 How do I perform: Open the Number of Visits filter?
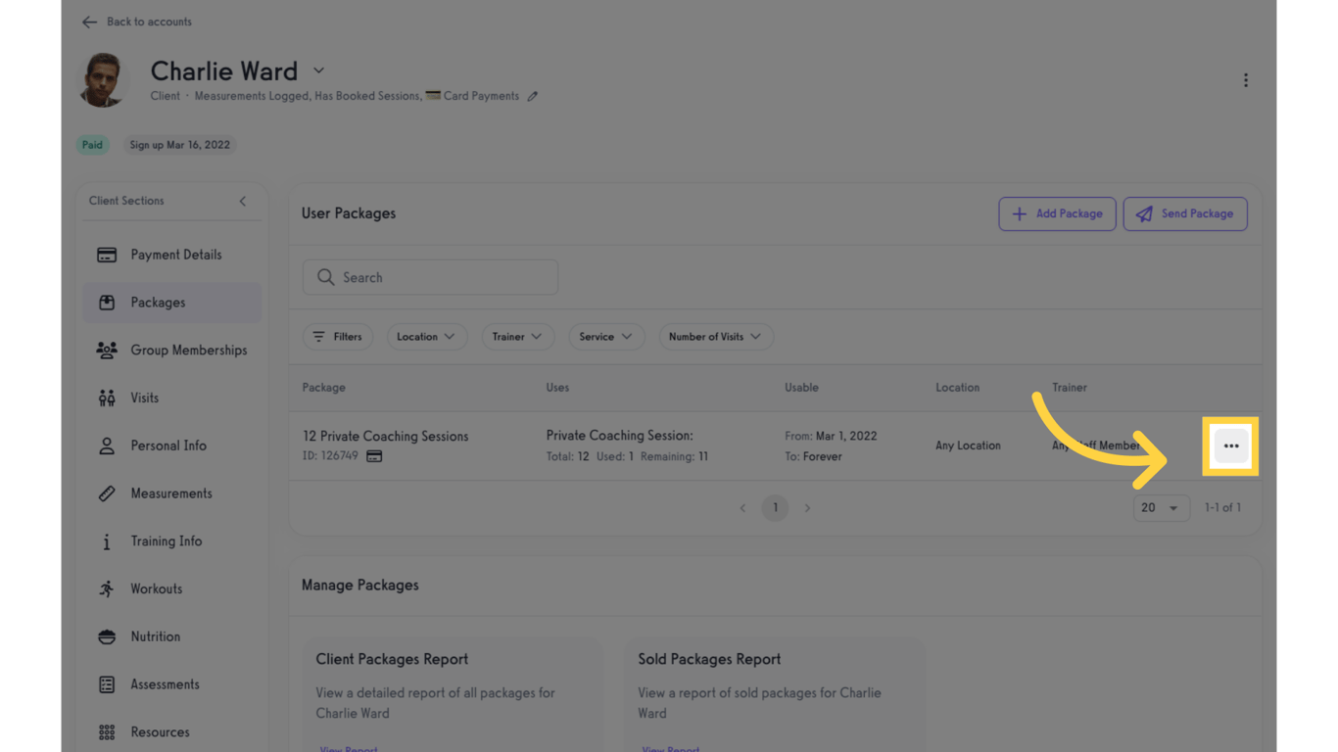[x=715, y=336]
